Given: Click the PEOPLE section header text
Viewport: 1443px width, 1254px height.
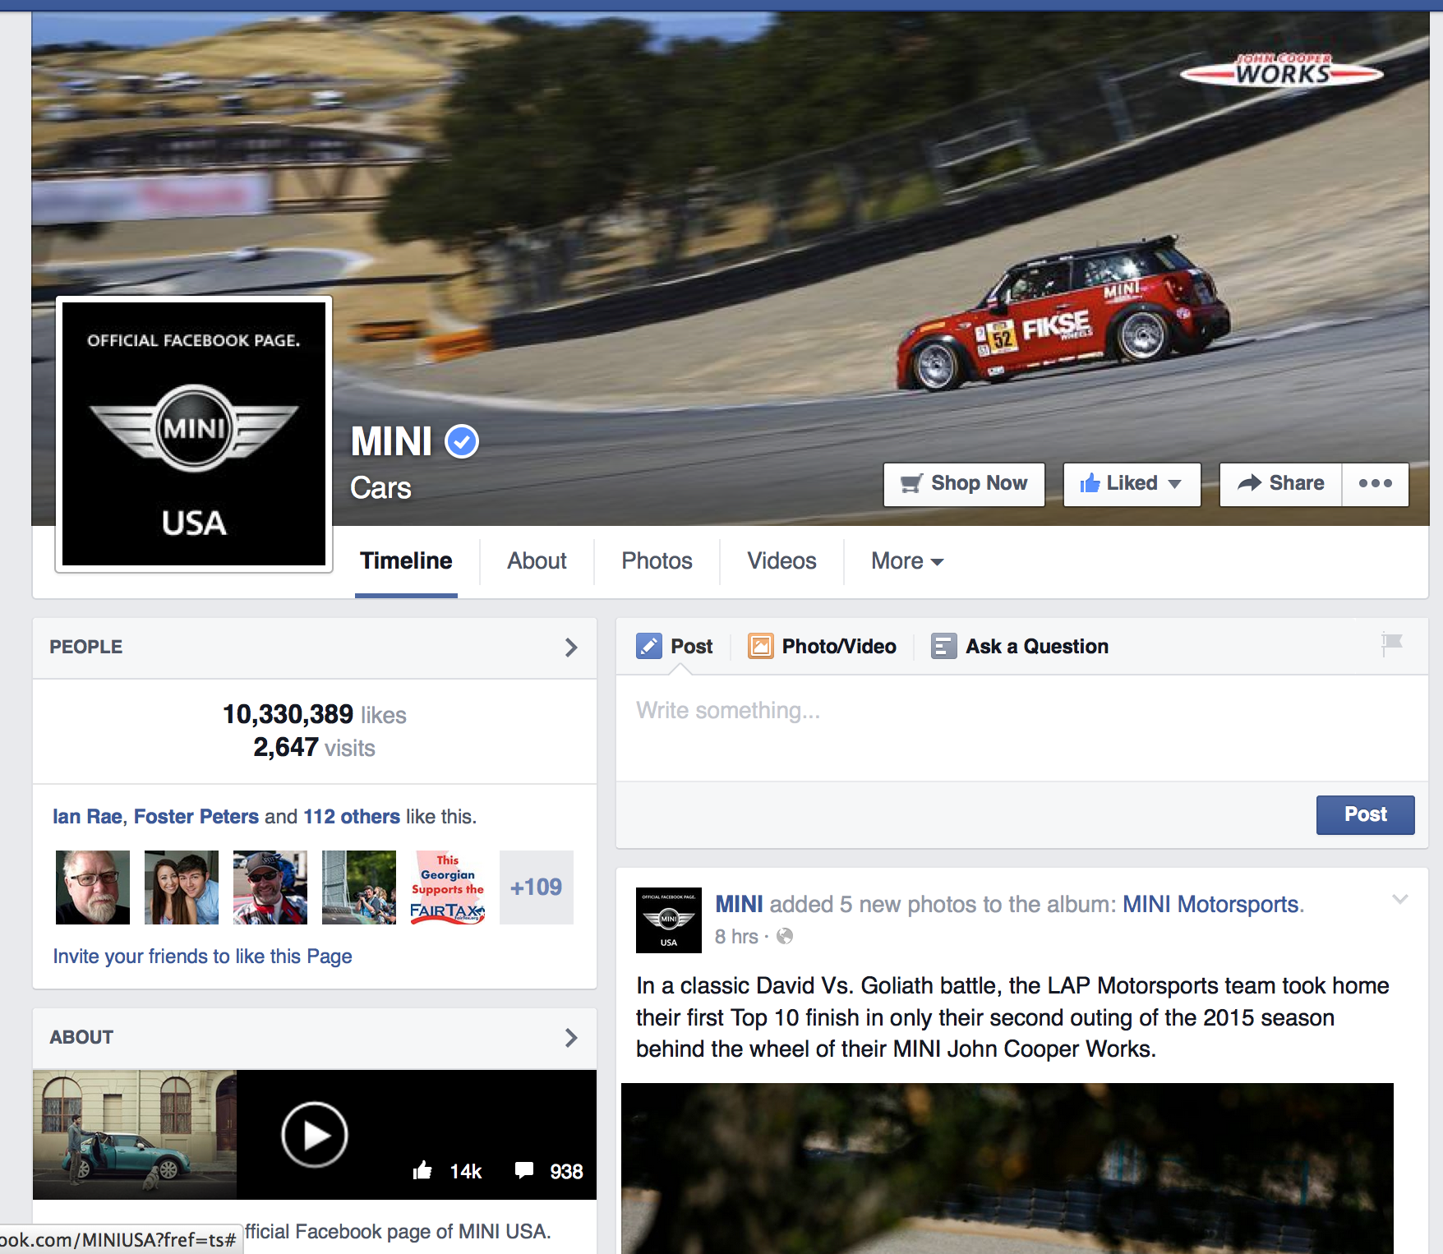Looking at the screenshot, I should 86,648.
